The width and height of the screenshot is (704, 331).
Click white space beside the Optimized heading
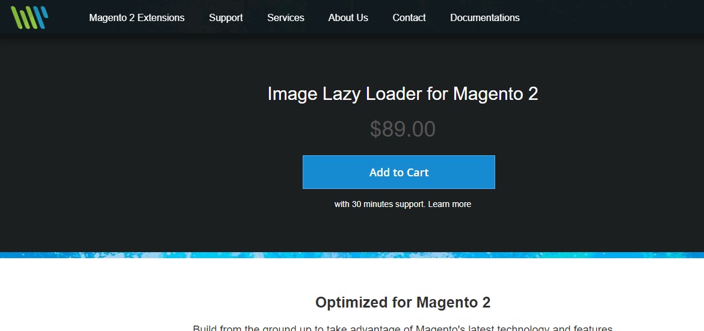(x=584, y=302)
